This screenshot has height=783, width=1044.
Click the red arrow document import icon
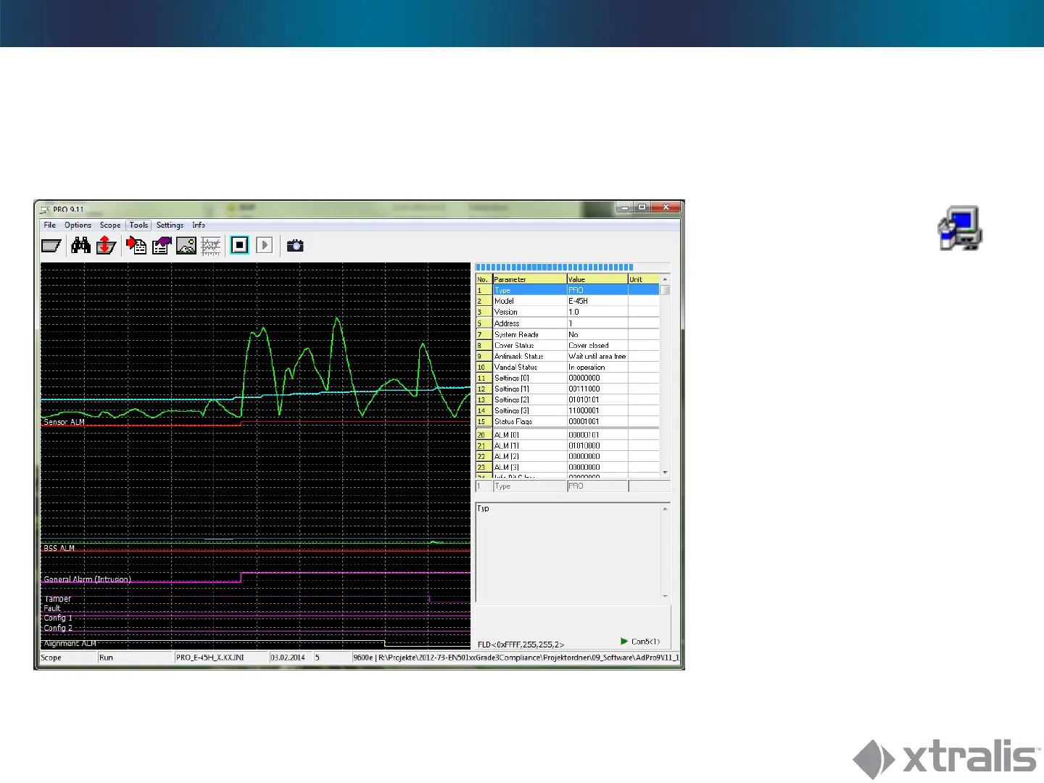[x=136, y=246]
